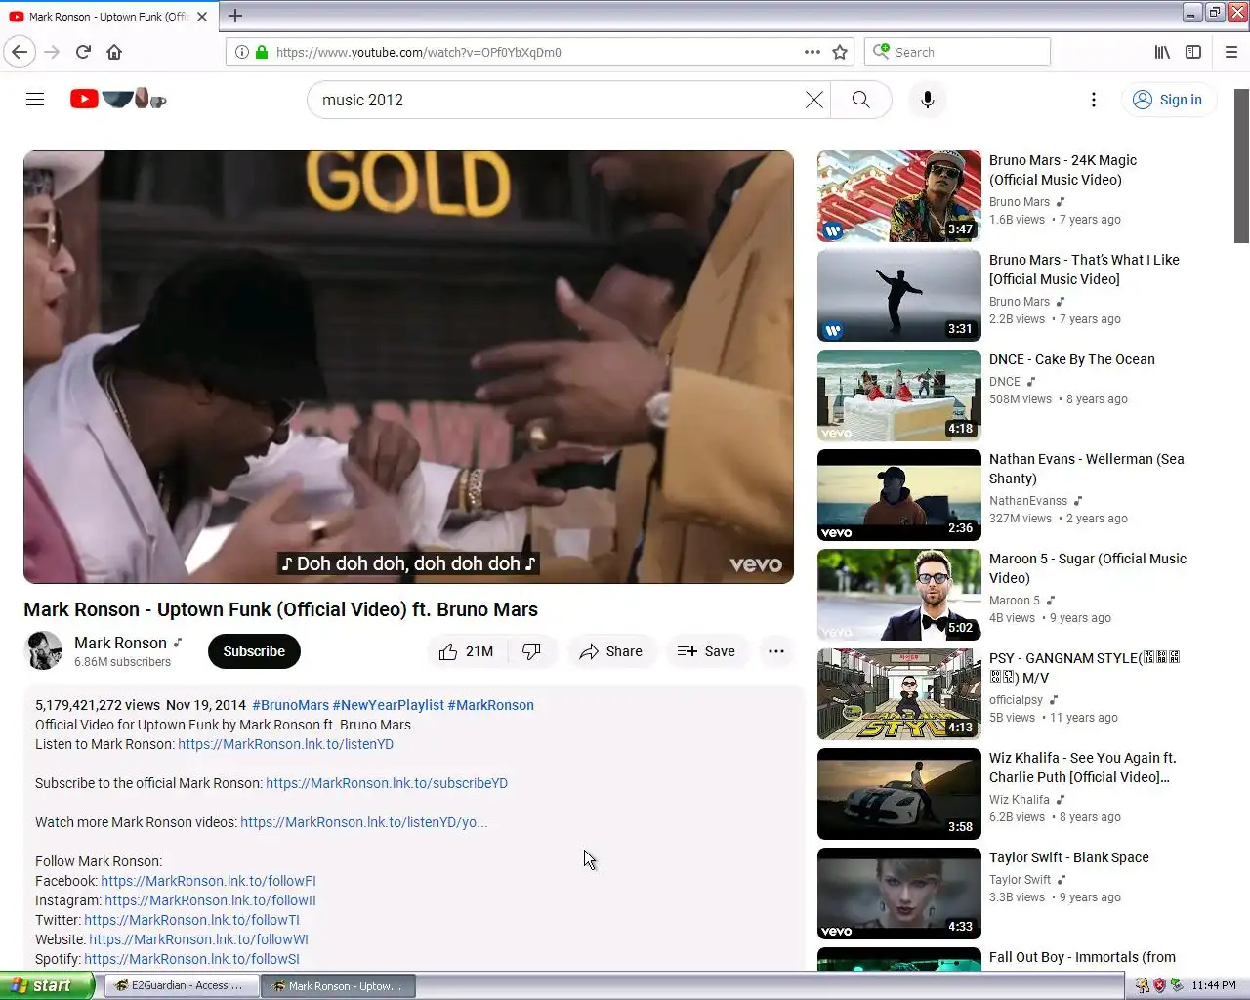This screenshot has height=1000, width=1250.
Task: Open DNCE Cake By The Ocean title
Action: [1071, 359]
